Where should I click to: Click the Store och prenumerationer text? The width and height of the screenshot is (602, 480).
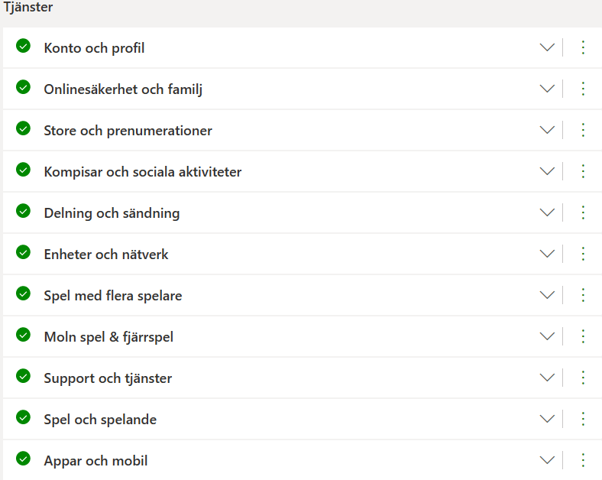coord(128,131)
